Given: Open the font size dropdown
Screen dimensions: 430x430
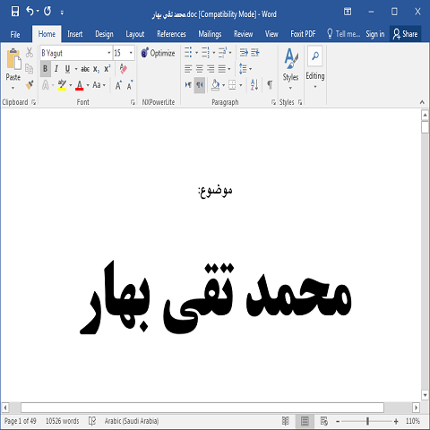Looking at the screenshot, I should tap(131, 53).
